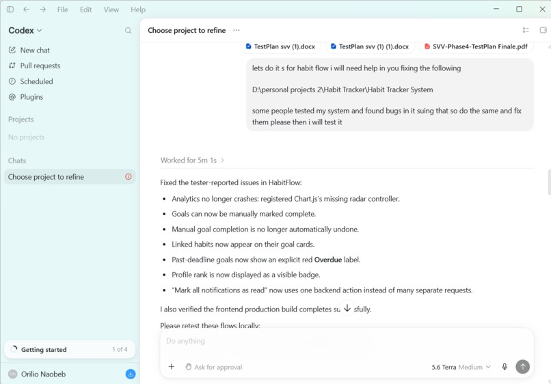Viewport: 551px width, 384px height.
Task: Expand the Codex dropdown
Action: [25, 31]
